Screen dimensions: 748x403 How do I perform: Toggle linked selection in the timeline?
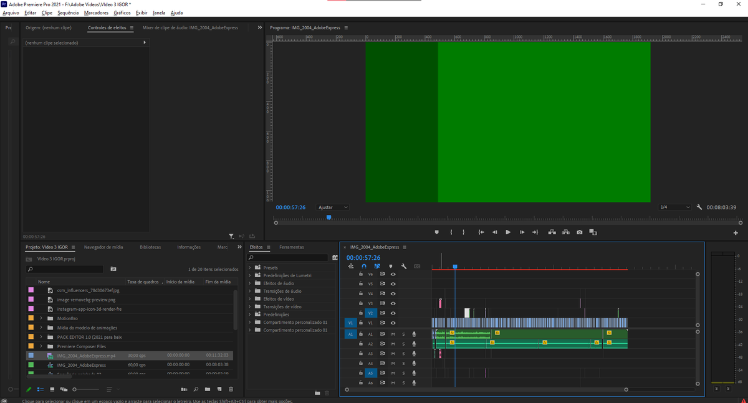tap(377, 266)
